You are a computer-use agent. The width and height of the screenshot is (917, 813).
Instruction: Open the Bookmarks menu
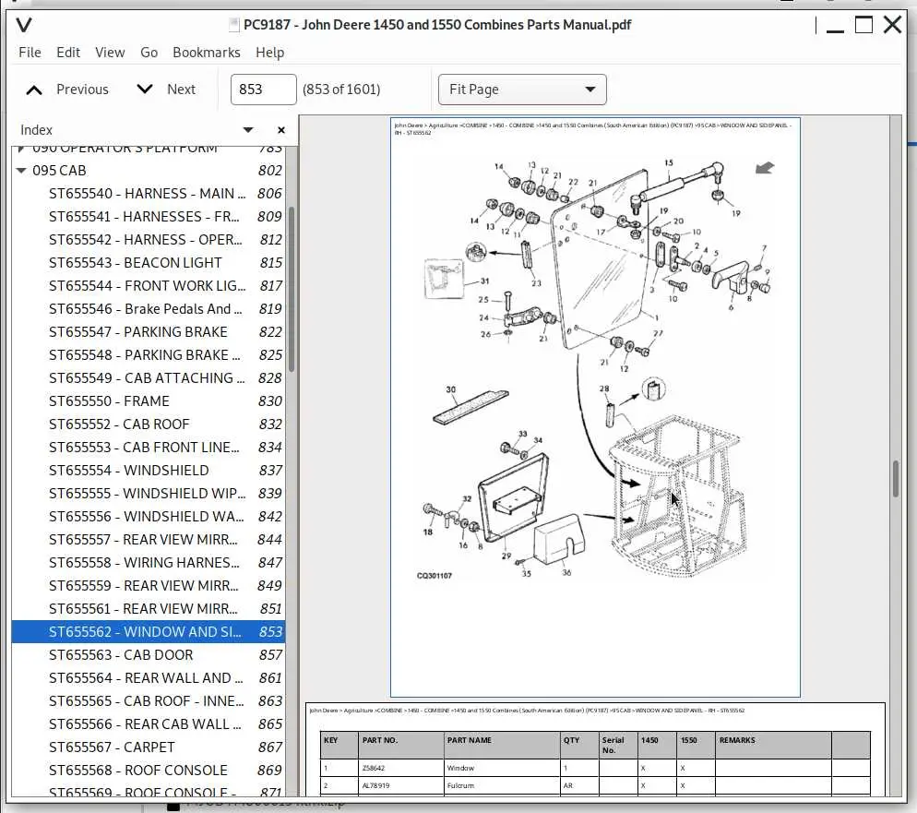tap(207, 53)
